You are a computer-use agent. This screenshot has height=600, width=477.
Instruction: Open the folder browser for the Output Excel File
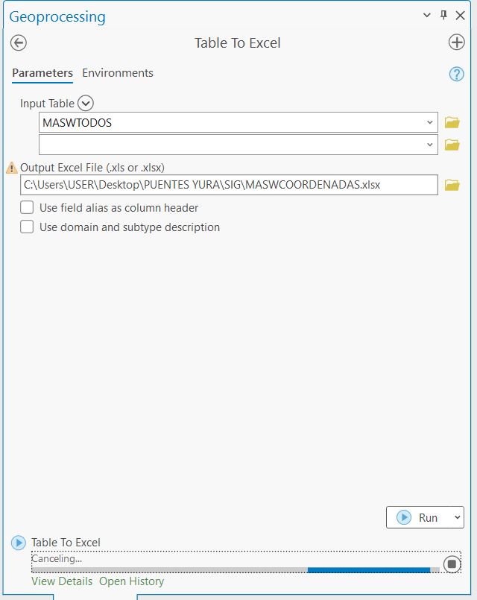point(451,185)
